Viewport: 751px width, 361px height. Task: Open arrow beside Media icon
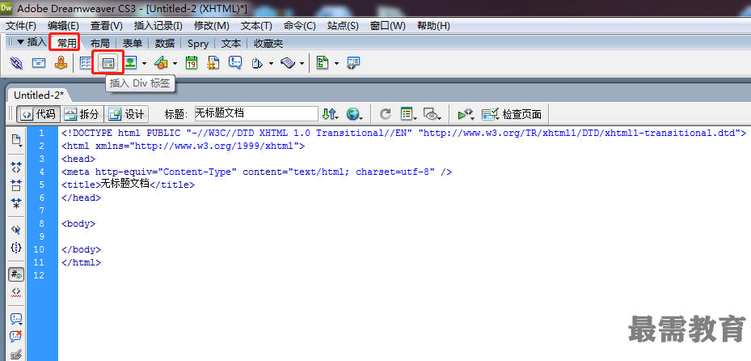(175, 63)
